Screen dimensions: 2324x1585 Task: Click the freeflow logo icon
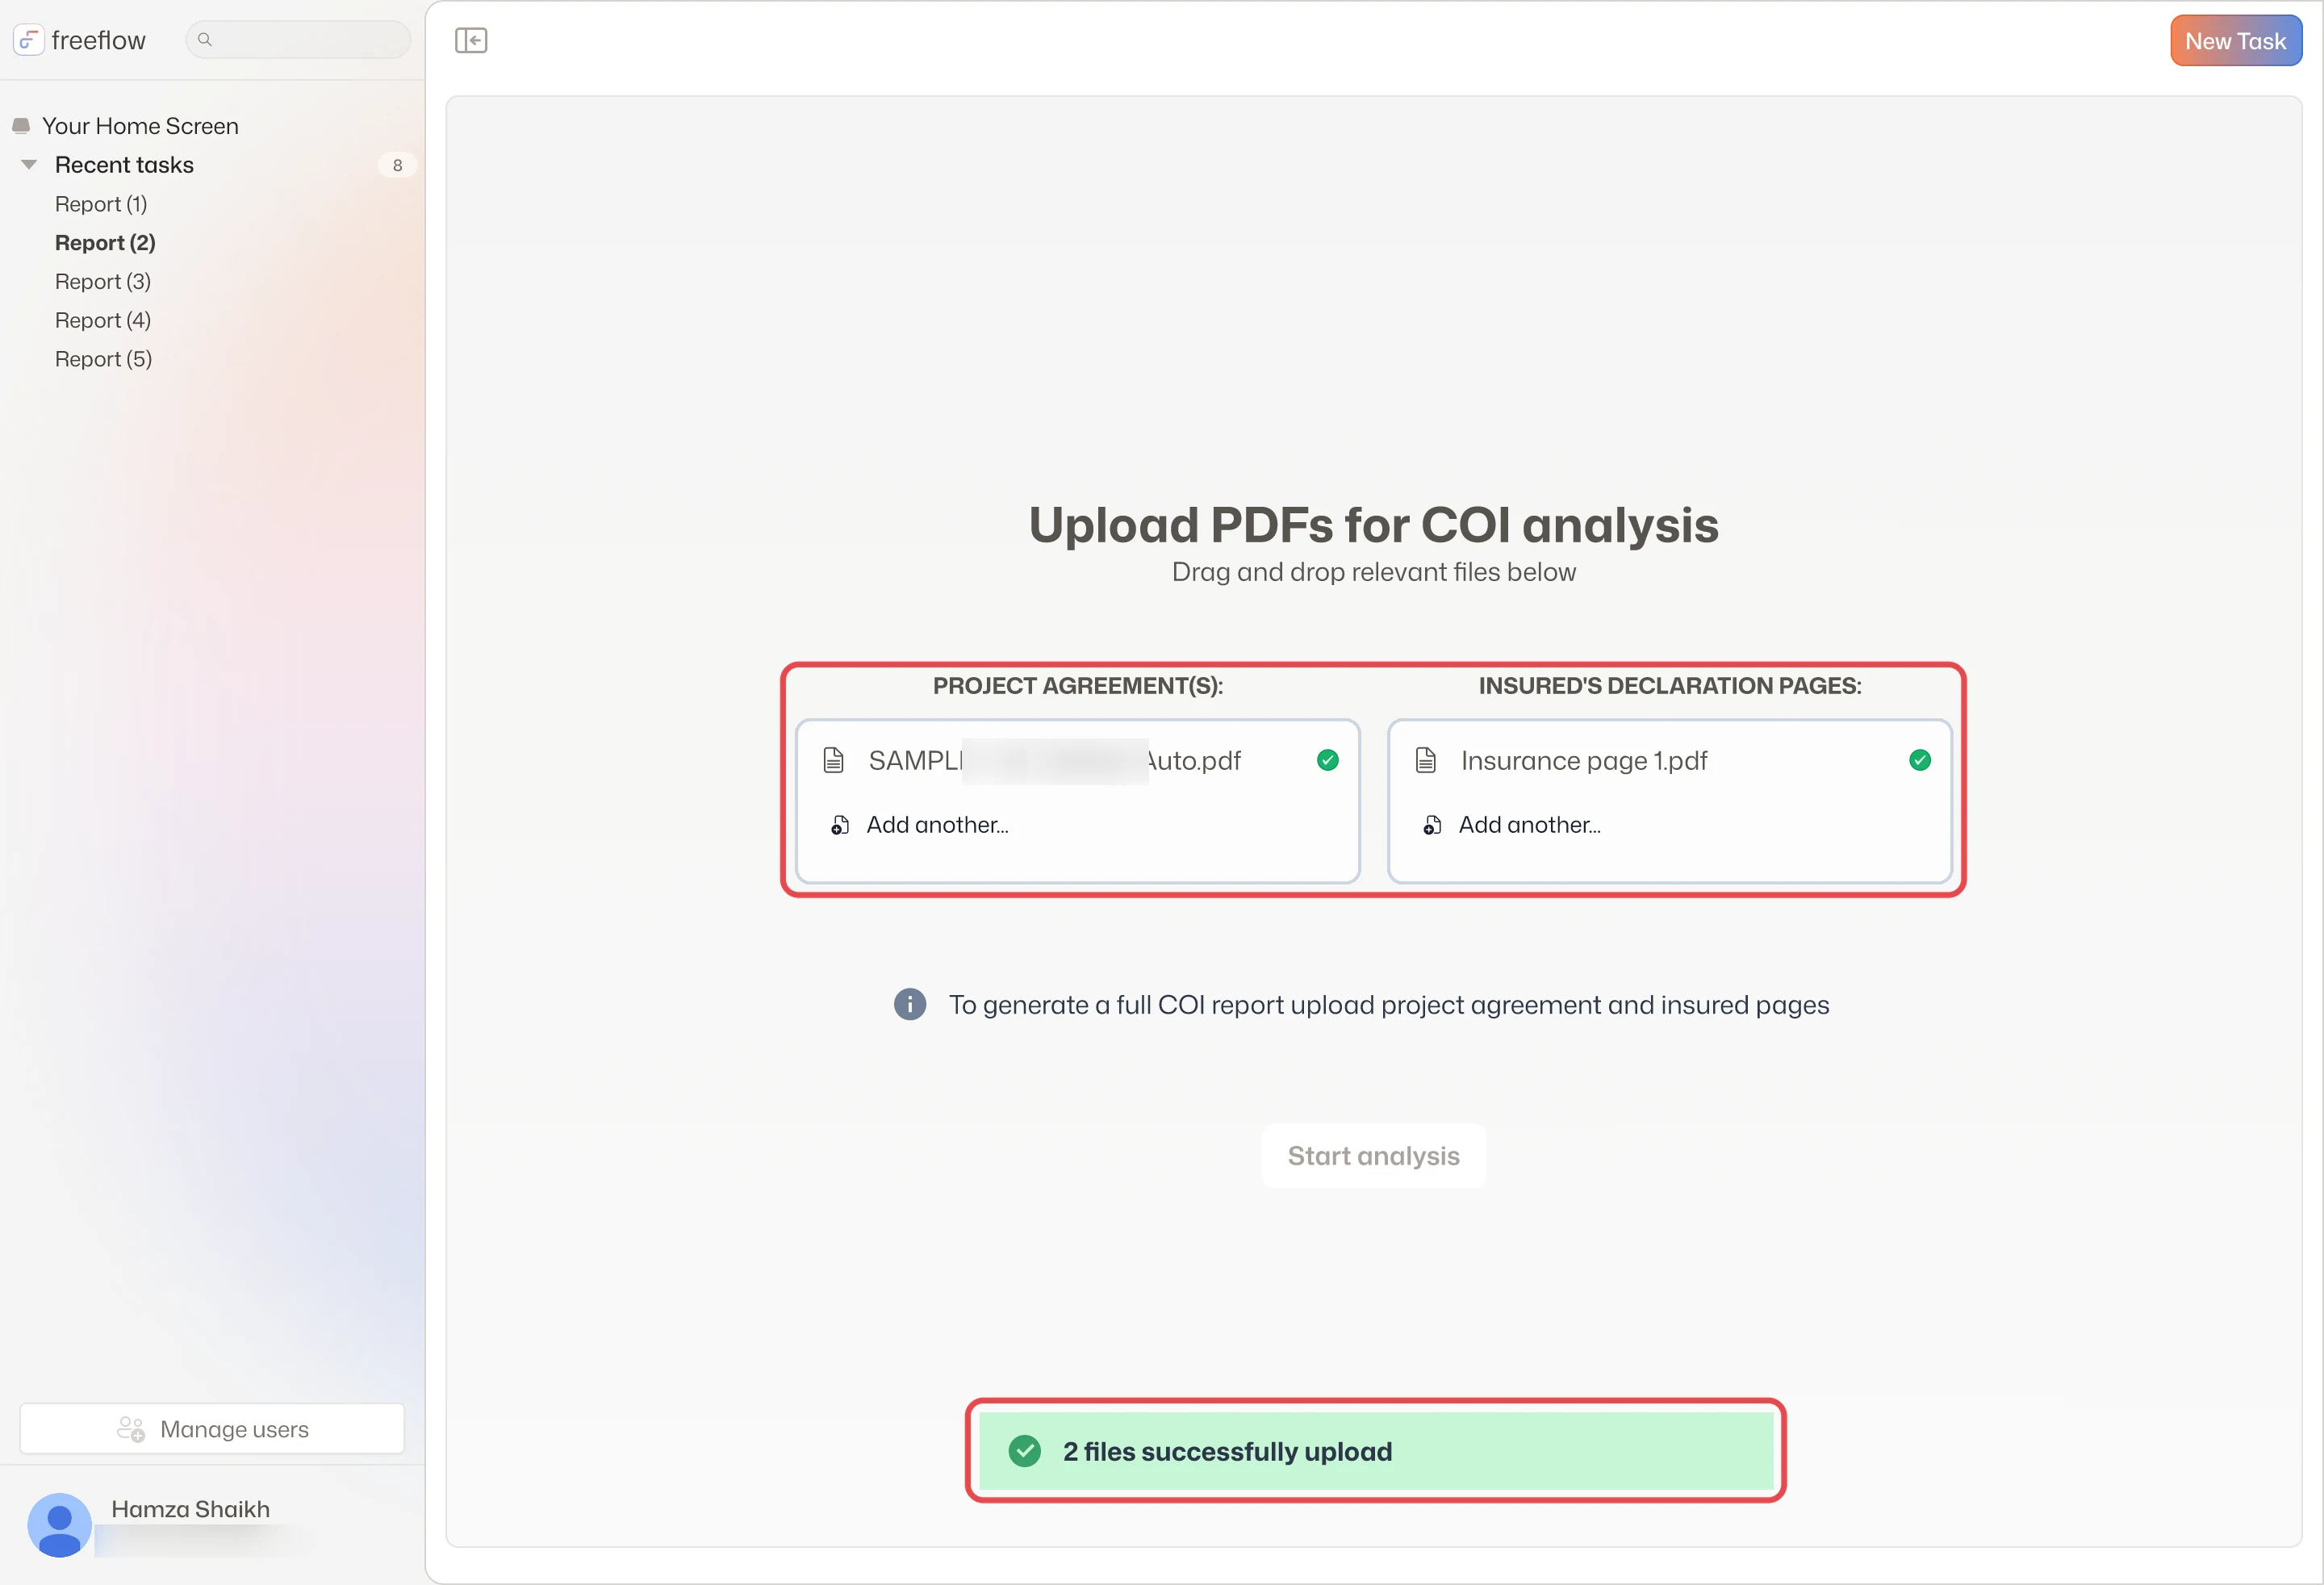point(28,40)
